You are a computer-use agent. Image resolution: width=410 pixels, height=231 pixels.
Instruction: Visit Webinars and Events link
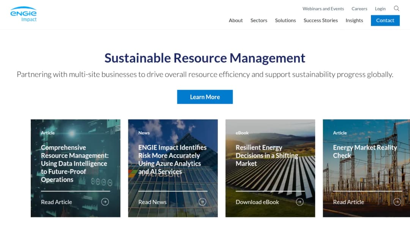tap(323, 9)
